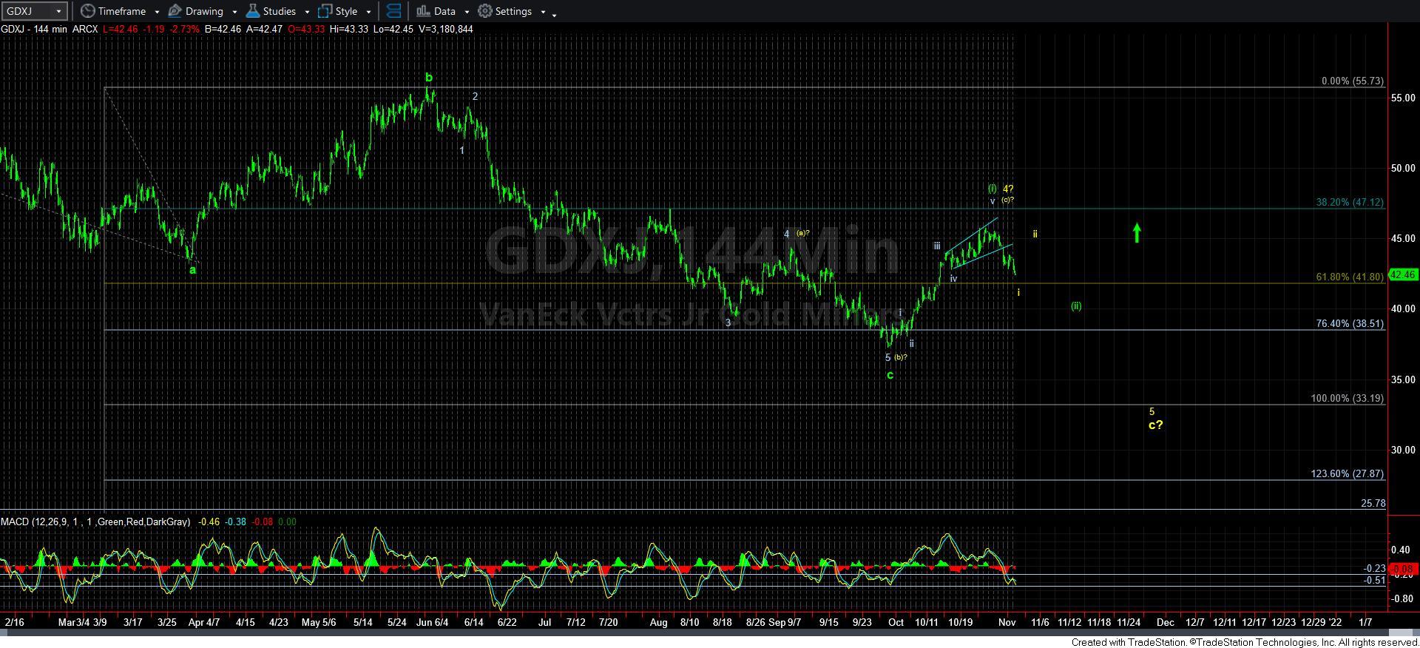Screen dimensions: 1420x648
Task: Select the 100.00% (33.19) Fibonacci label
Action: tap(1347, 398)
